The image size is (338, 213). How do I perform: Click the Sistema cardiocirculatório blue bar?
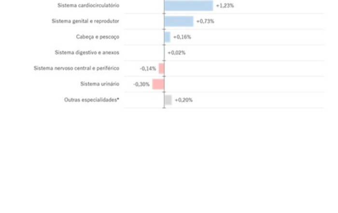[x=188, y=6]
